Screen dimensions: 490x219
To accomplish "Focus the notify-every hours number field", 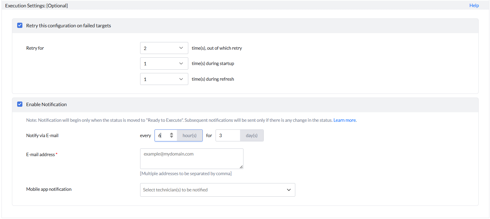I will pos(163,136).
